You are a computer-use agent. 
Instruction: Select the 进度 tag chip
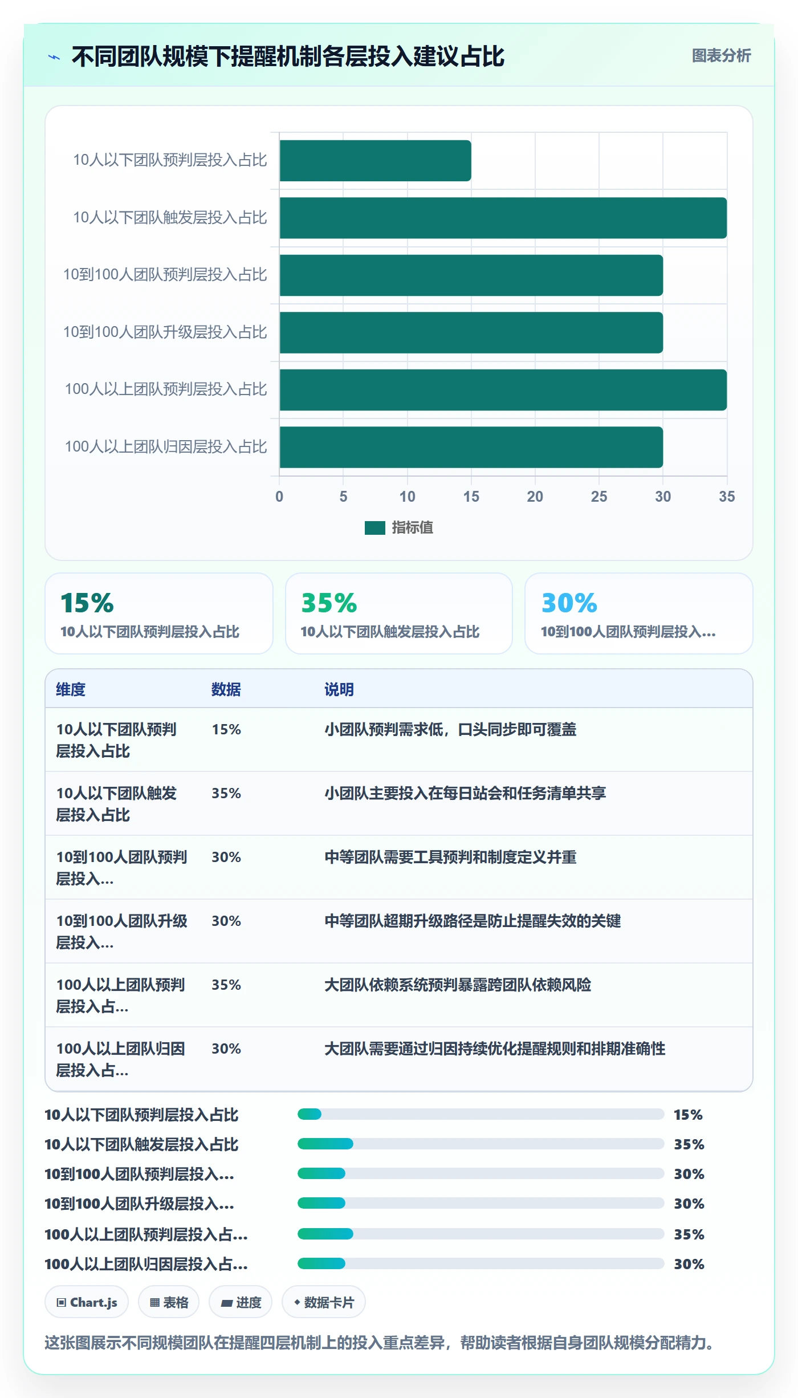pos(241,1302)
